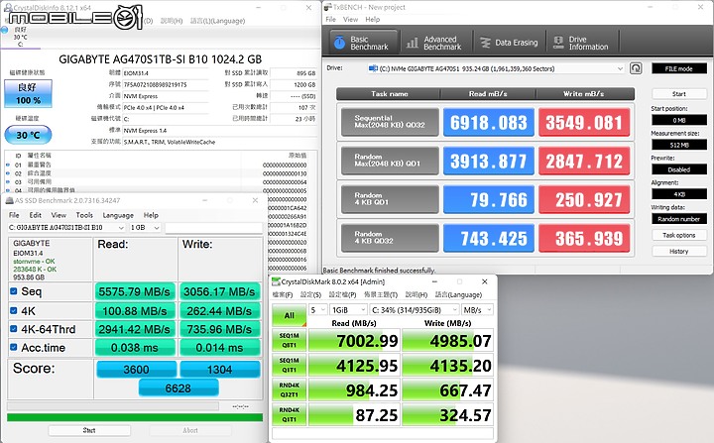714x443 pixels.
Task: Open the AS SSD Benchmark View menu
Action: coord(59,215)
